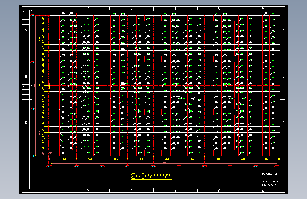Click zone number 3 on the bottom border

[x=132, y=191]
